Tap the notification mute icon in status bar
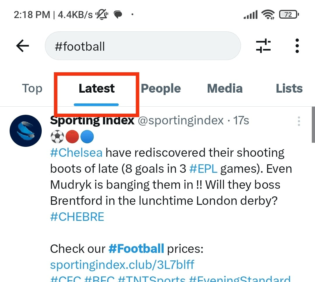Viewport: 315px width, 282px height. (x=102, y=14)
